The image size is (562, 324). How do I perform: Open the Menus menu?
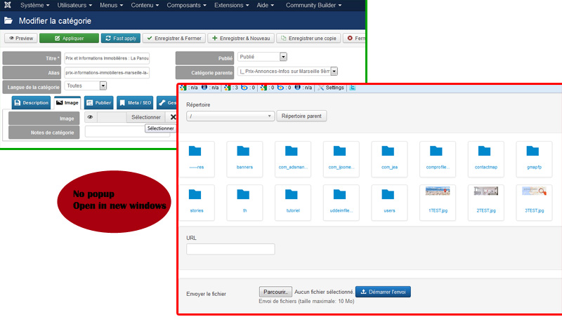coord(112,5)
